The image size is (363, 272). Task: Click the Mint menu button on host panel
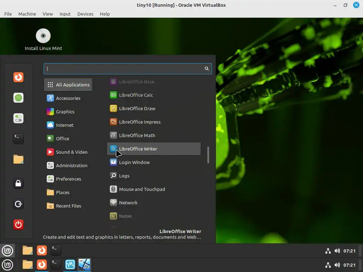click(7, 265)
